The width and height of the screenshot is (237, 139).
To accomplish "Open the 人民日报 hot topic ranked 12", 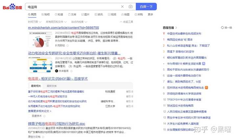I will point(187,112).
